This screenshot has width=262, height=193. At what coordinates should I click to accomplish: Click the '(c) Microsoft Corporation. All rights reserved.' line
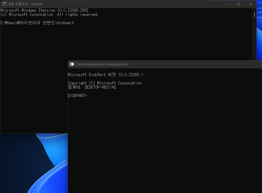pos(50,15)
